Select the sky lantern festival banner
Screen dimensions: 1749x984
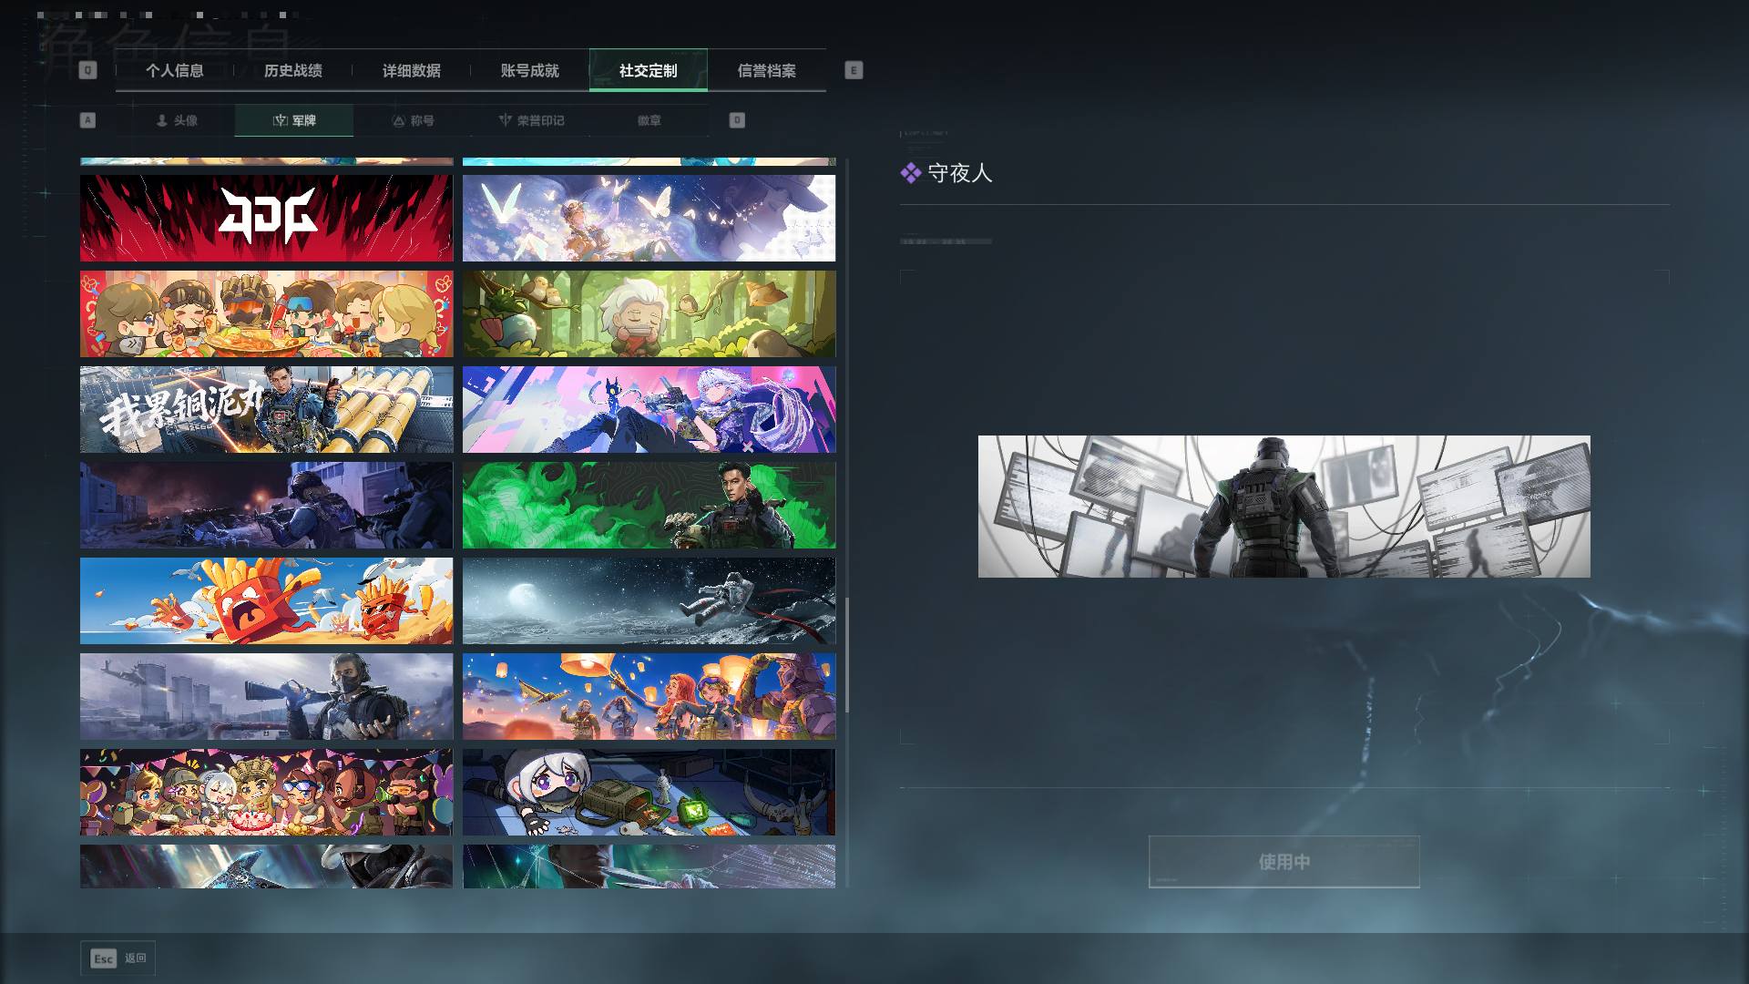tap(649, 696)
